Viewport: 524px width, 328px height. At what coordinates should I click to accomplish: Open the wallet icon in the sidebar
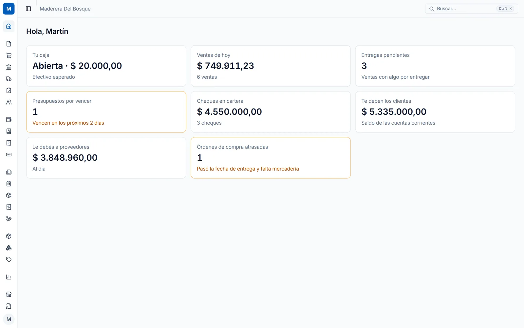coord(9,119)
